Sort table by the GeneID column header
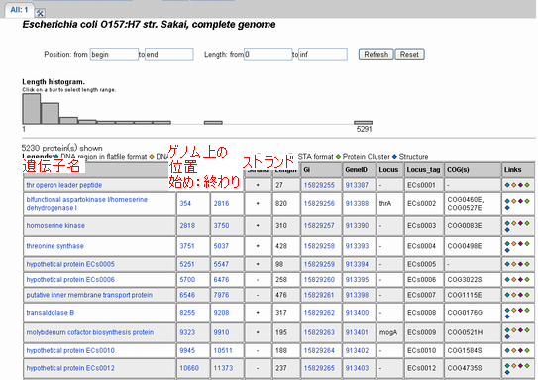Viewport: 538px width, 380px height. click(356, 170)
